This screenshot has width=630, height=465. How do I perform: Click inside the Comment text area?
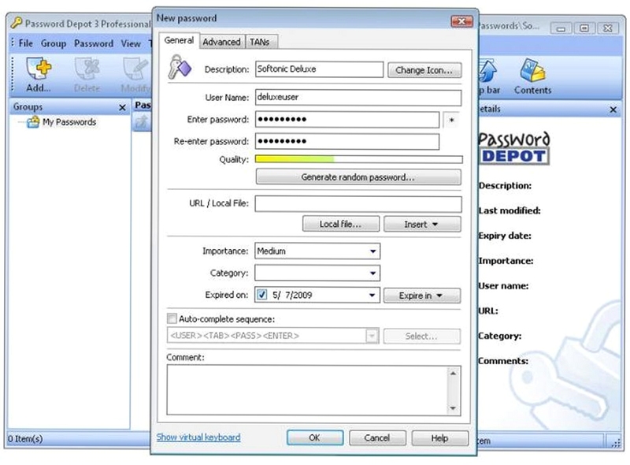coord(307,390)
